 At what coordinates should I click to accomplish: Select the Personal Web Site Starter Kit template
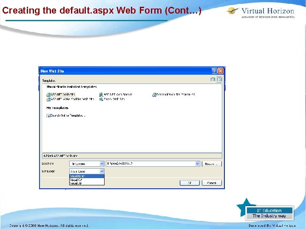(173, 95)
